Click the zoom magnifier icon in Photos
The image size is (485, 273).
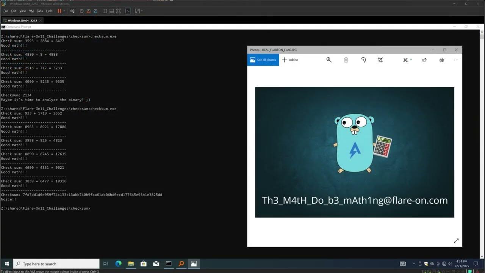(329, 60)
